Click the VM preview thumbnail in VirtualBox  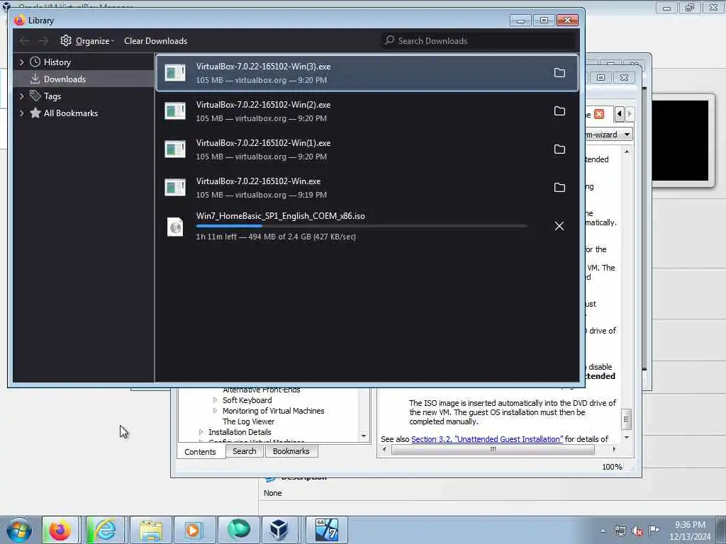tap(680, 140)
